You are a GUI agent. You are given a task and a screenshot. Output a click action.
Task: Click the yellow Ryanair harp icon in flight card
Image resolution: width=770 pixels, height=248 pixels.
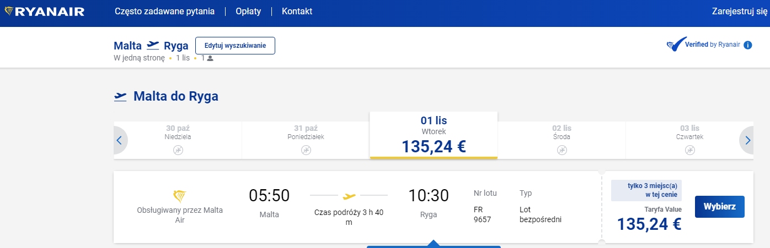179,196
